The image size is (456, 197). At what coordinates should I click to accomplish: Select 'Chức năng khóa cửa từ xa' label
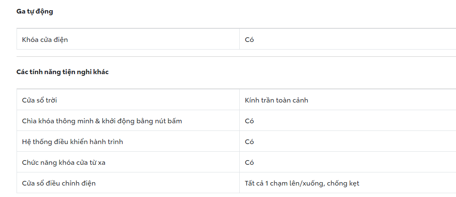tap(63, 162)
